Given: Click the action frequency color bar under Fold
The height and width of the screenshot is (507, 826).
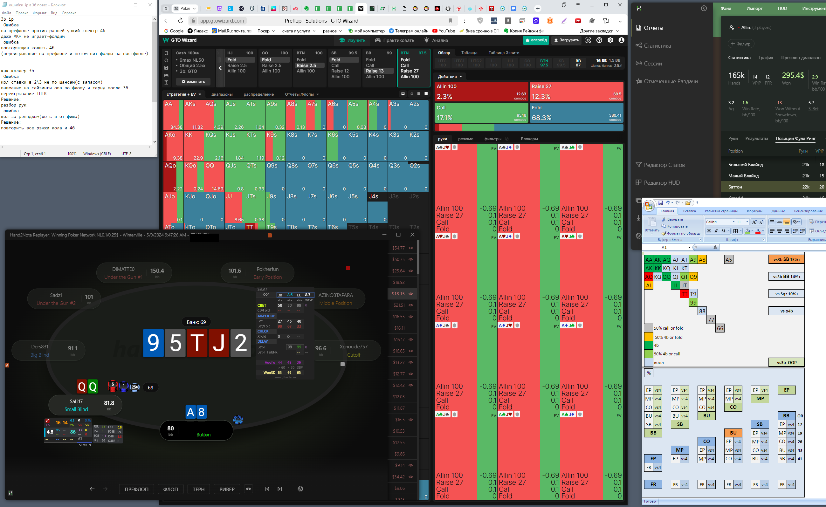Looking at the screenshot, I should [x=528, y=127].
